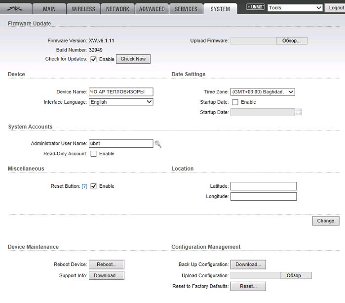Screen dimensions: 345x303
Task: Click the Change button
Action: click(x=325, y=221)
